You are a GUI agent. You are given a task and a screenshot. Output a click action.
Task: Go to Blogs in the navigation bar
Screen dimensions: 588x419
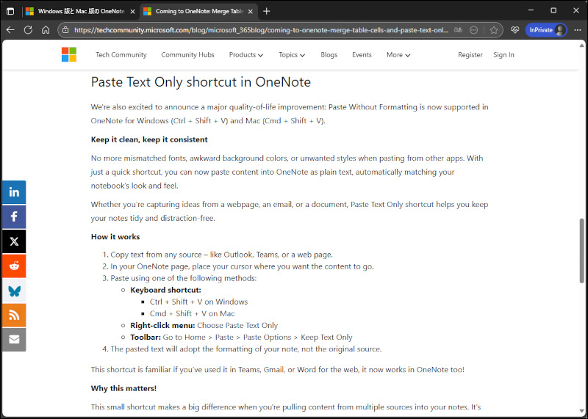pos(329,55)
